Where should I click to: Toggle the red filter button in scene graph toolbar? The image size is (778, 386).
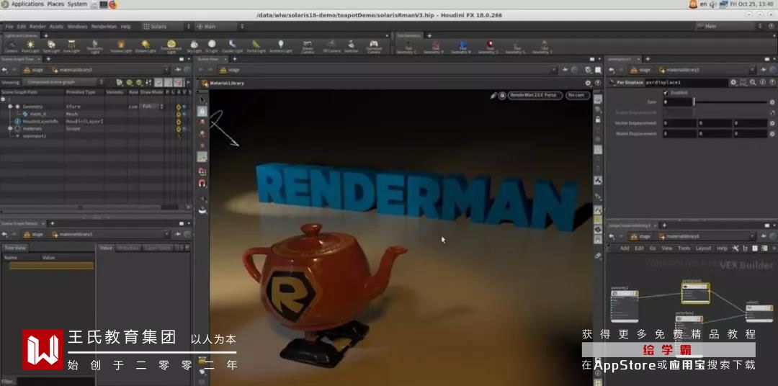click(178, 82)
